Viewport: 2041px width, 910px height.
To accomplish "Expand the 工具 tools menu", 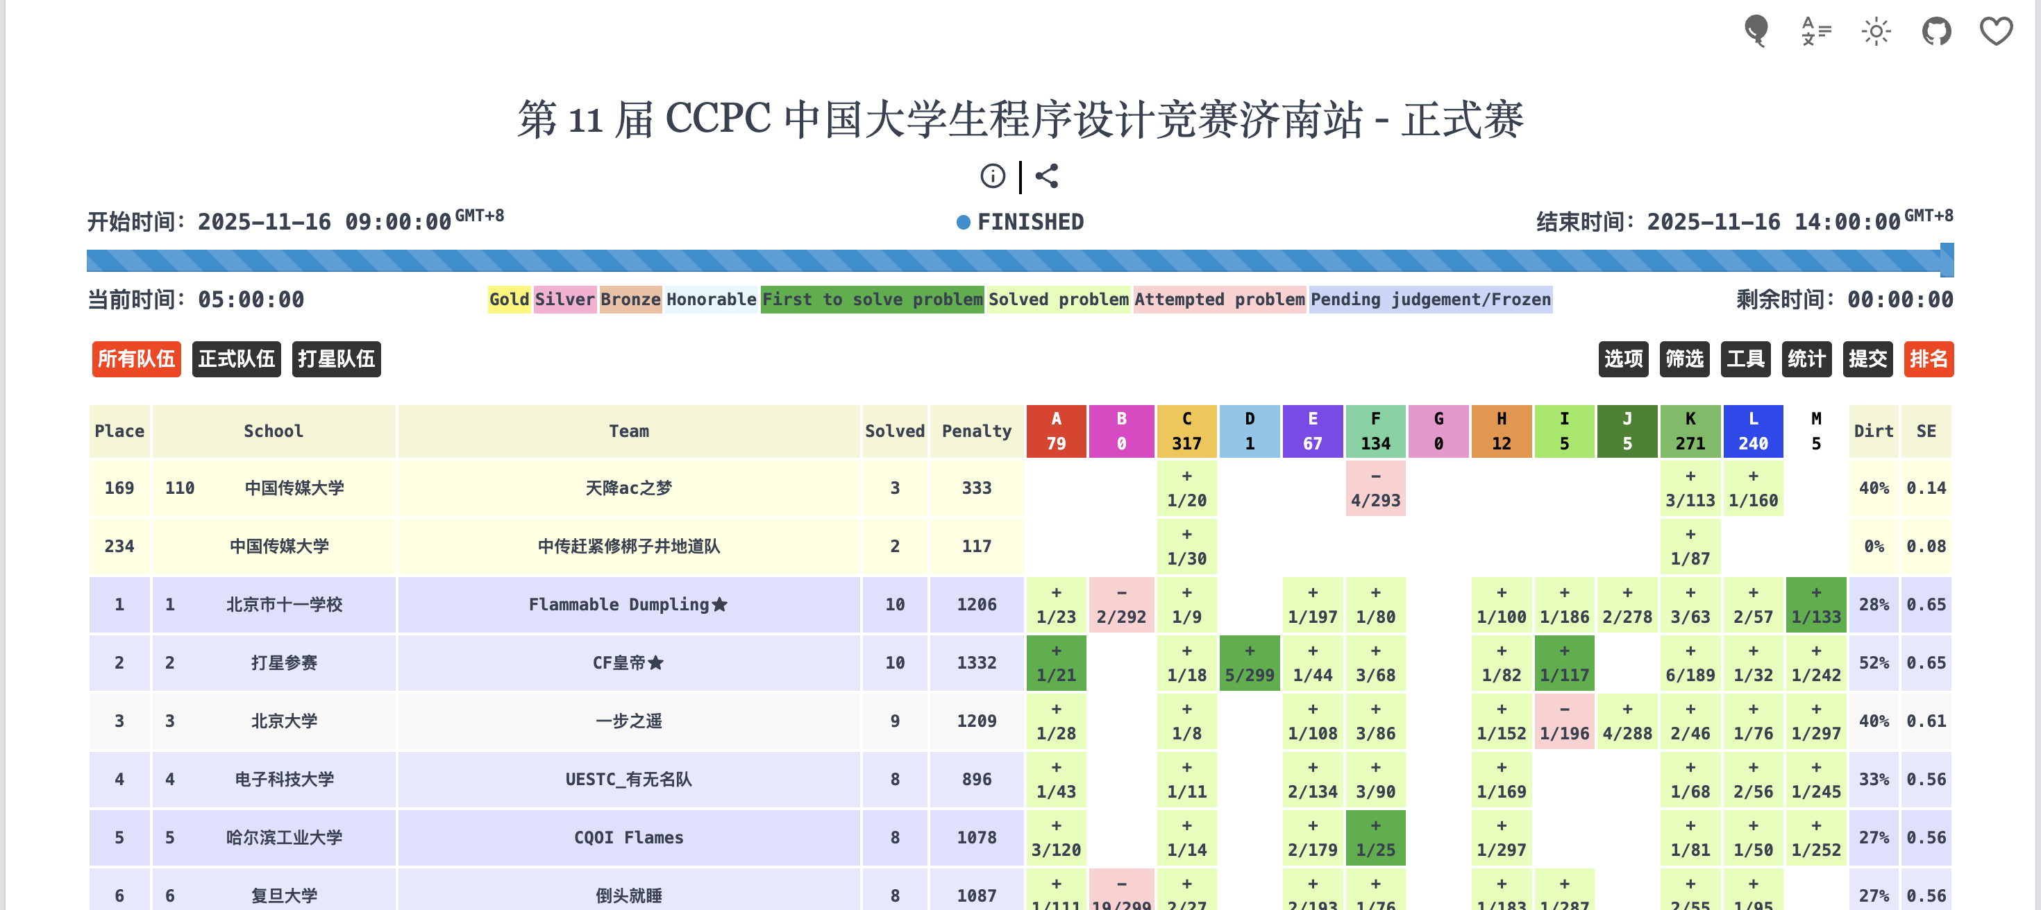I will (1745, 359).
